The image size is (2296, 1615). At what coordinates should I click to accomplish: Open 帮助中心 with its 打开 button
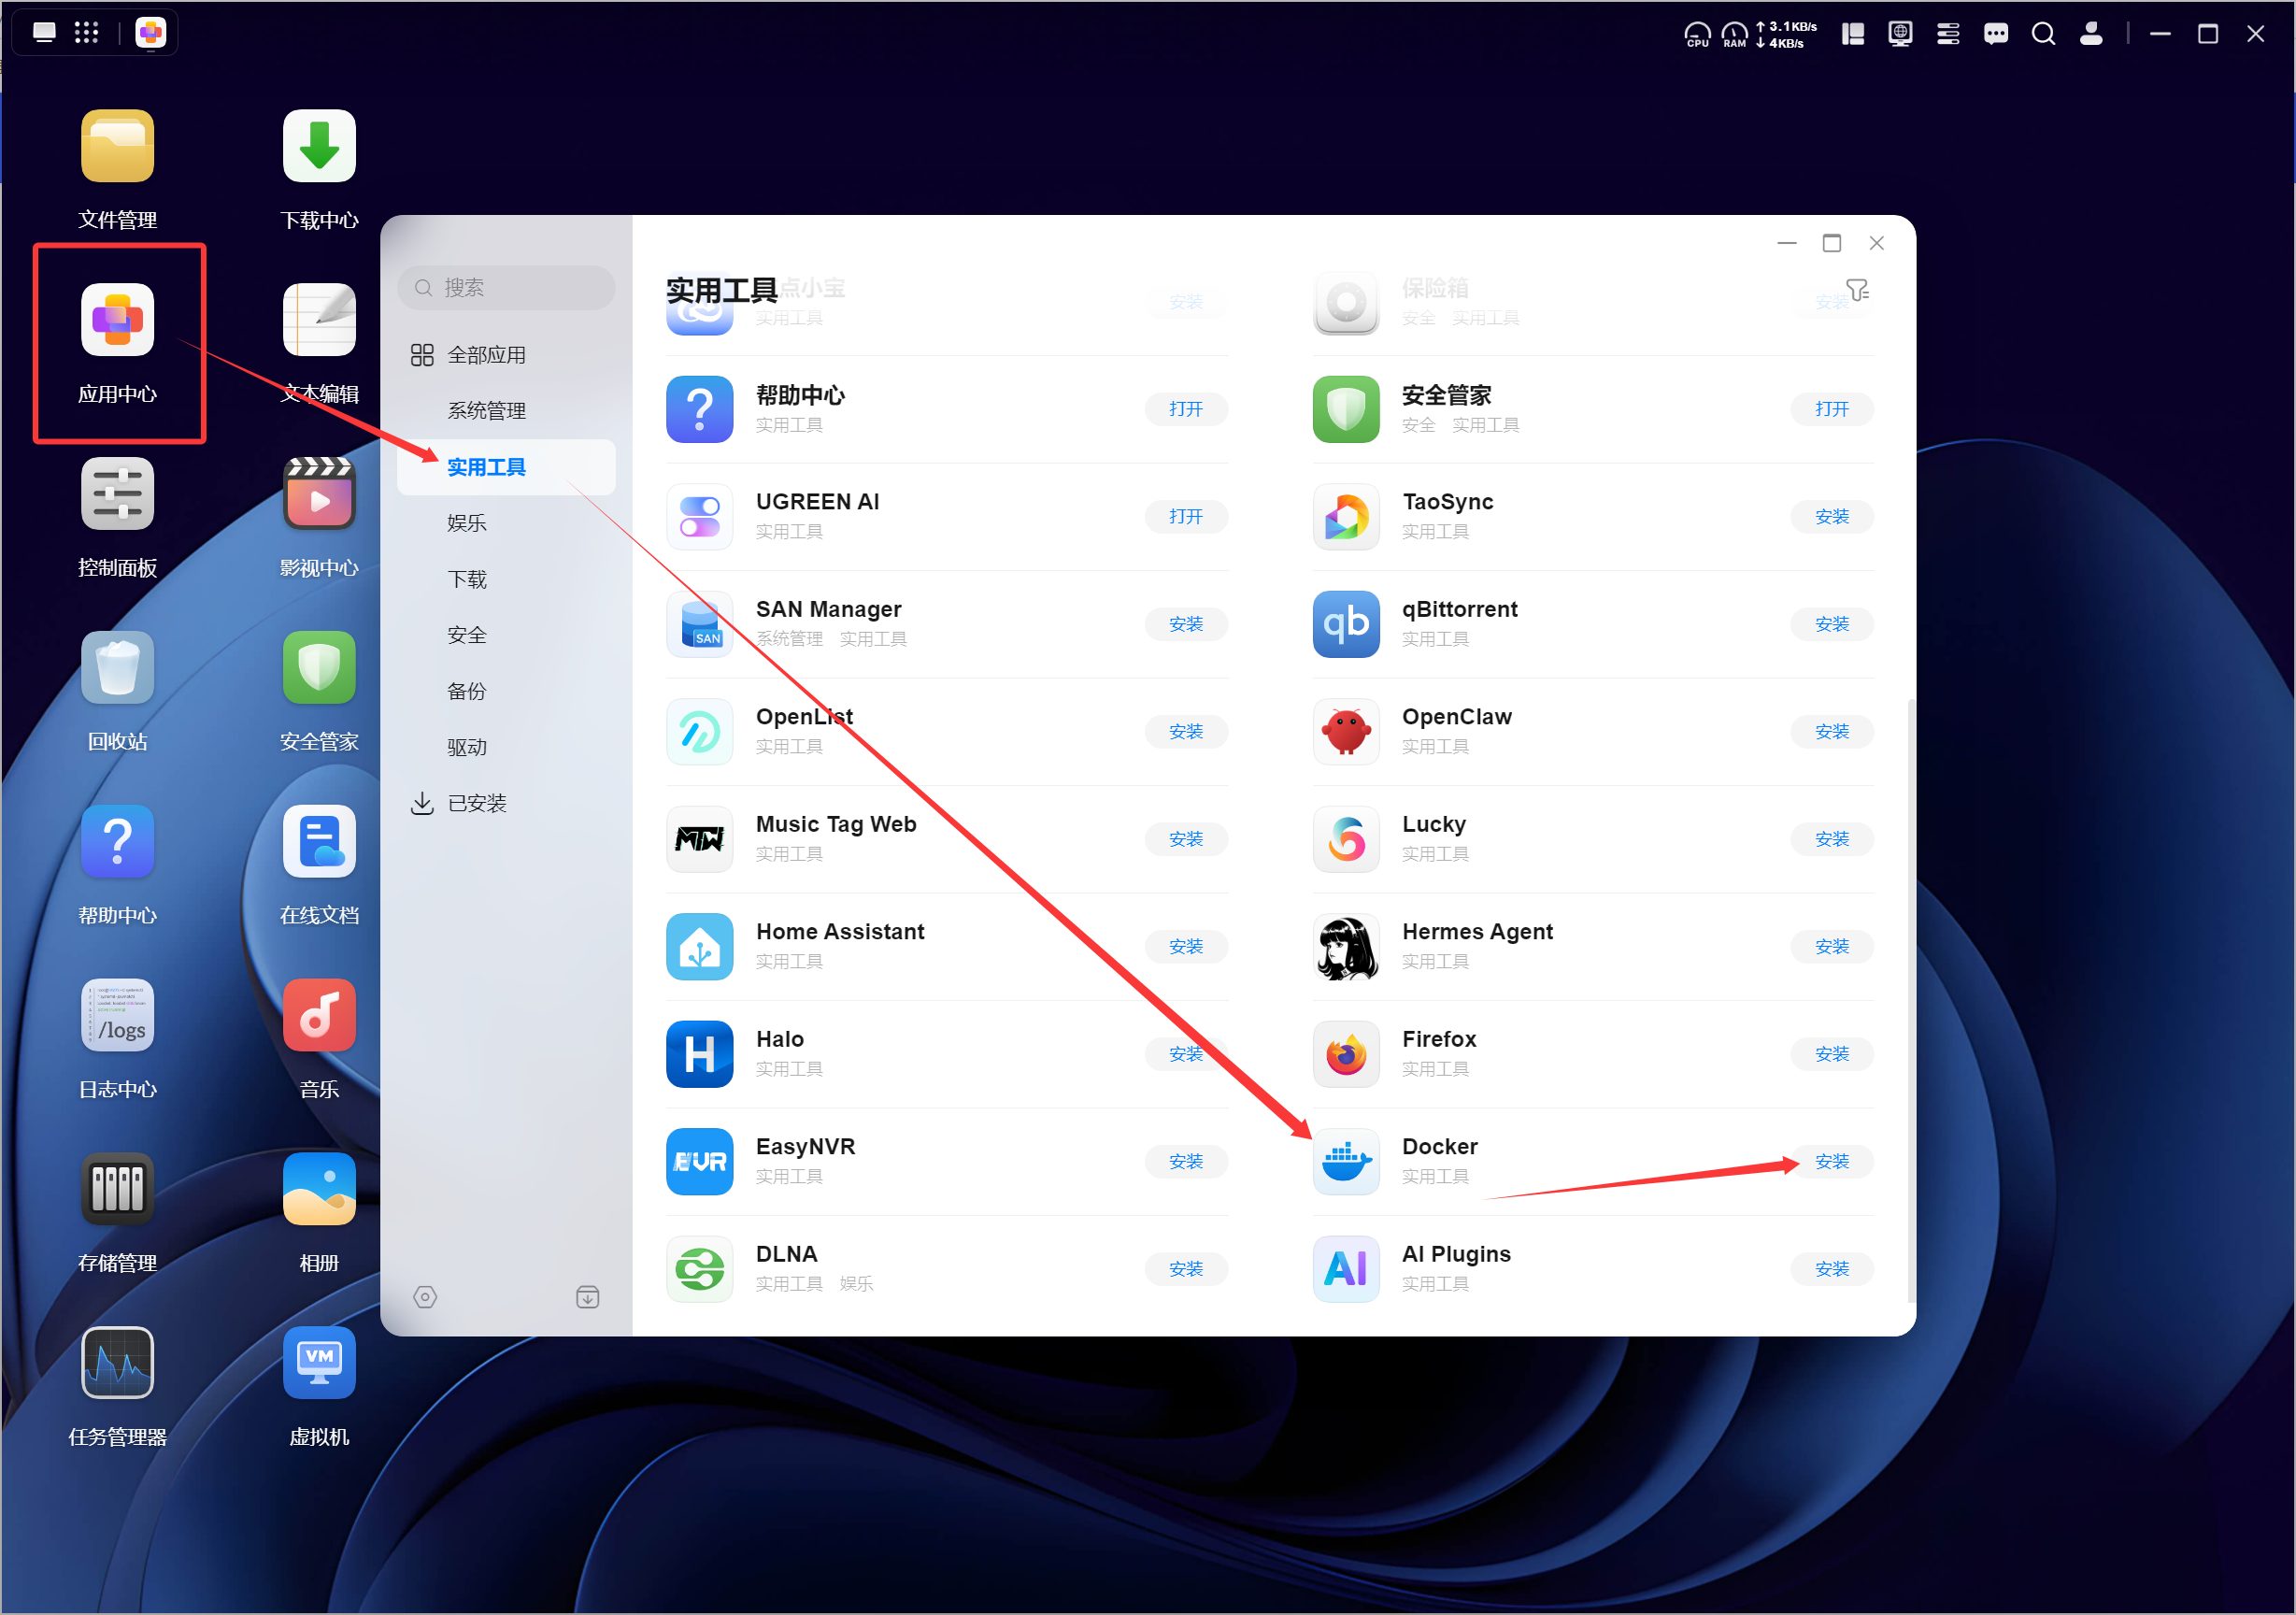pos(1186,409)
